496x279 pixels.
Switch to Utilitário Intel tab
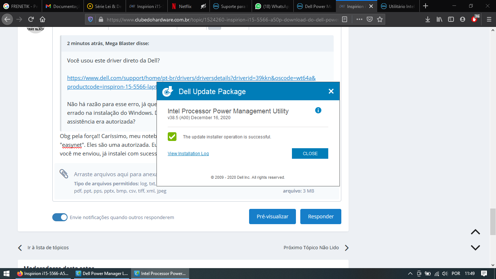tap(398, 6)
